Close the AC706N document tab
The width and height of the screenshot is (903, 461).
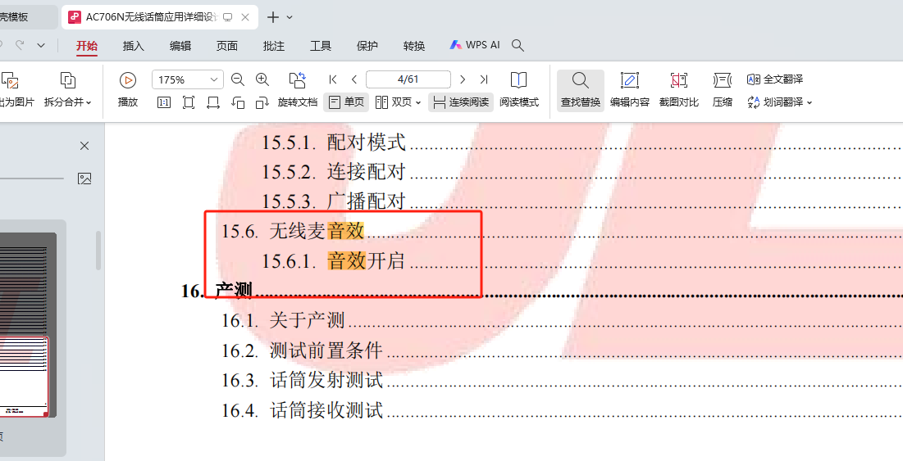pyautogui.click(x=244, y=17)
